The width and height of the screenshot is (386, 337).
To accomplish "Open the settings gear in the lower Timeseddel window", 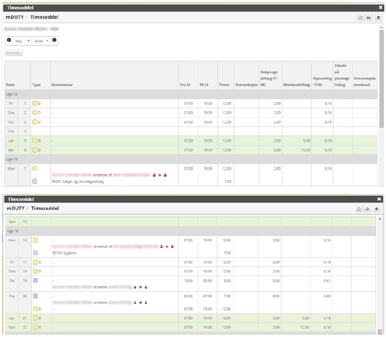I will click(376, 209).
